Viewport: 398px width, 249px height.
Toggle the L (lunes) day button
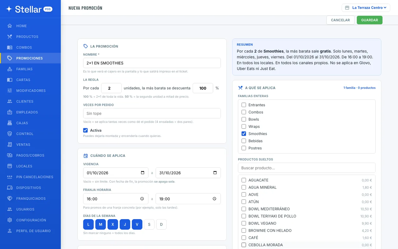click(88, 224)
